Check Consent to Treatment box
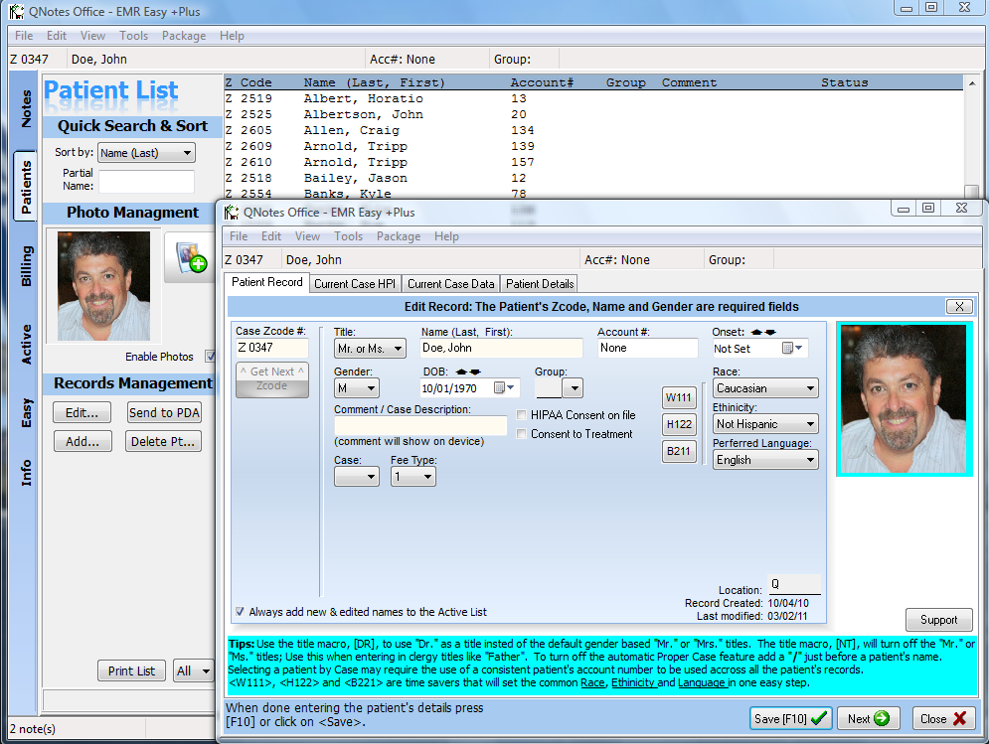 coord(522,434)
